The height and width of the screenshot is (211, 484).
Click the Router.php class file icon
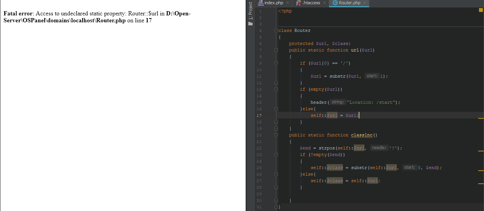(x=335, y=3)
